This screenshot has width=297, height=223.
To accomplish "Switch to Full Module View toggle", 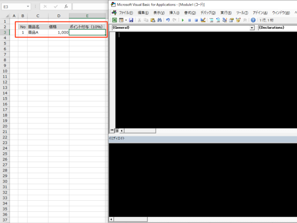I will click(116, 131).
